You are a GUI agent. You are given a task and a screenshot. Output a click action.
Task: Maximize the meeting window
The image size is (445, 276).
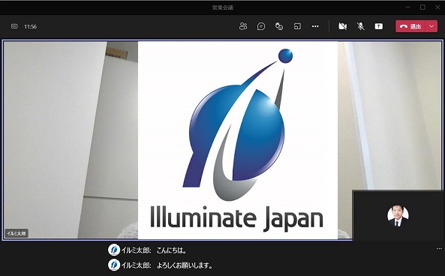tap(422, 7)
